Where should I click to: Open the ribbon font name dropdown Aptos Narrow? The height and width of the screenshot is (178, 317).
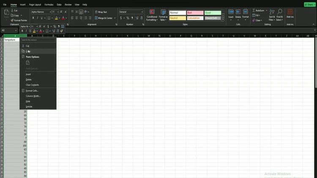click(50, 12)
